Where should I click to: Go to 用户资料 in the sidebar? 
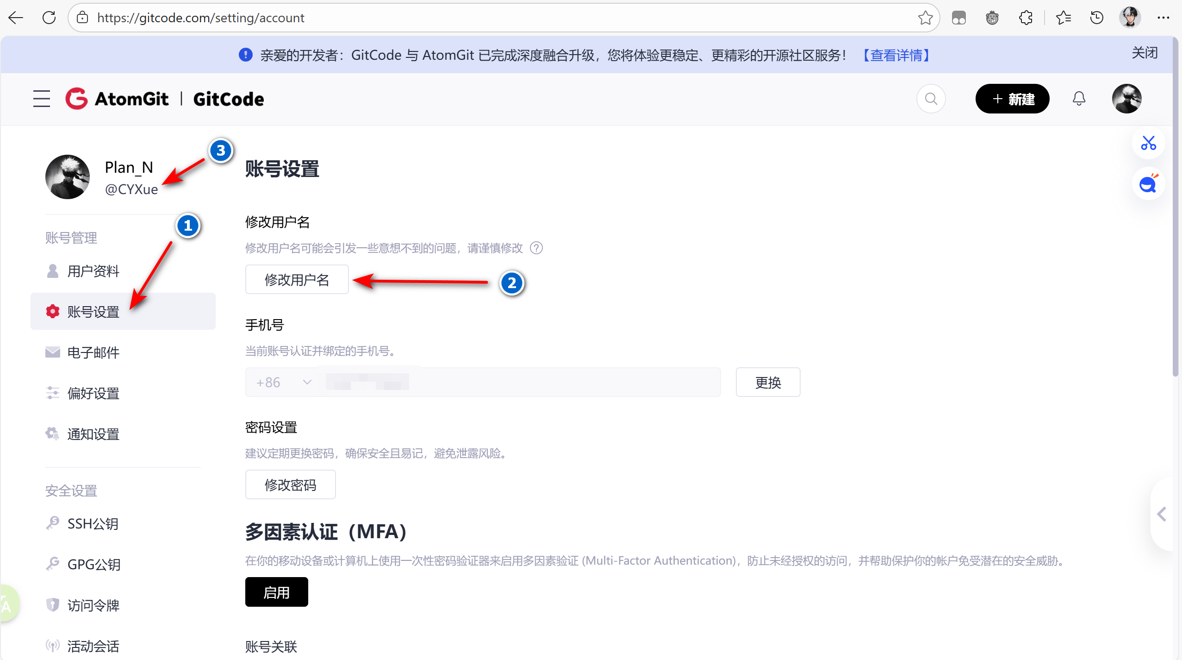[93, 271]
